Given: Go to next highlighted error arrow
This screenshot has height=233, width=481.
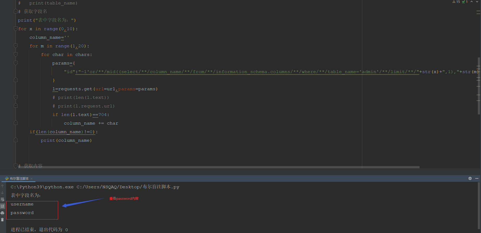Looking at the screenshot, I should coord(477,2).
